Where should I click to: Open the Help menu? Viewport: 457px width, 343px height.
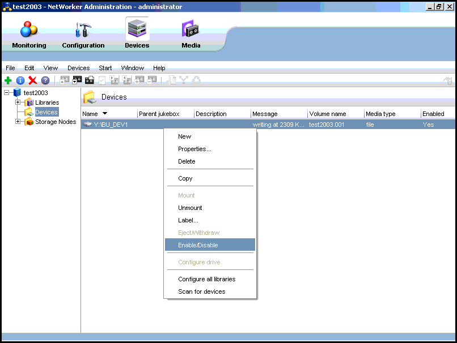159,68
